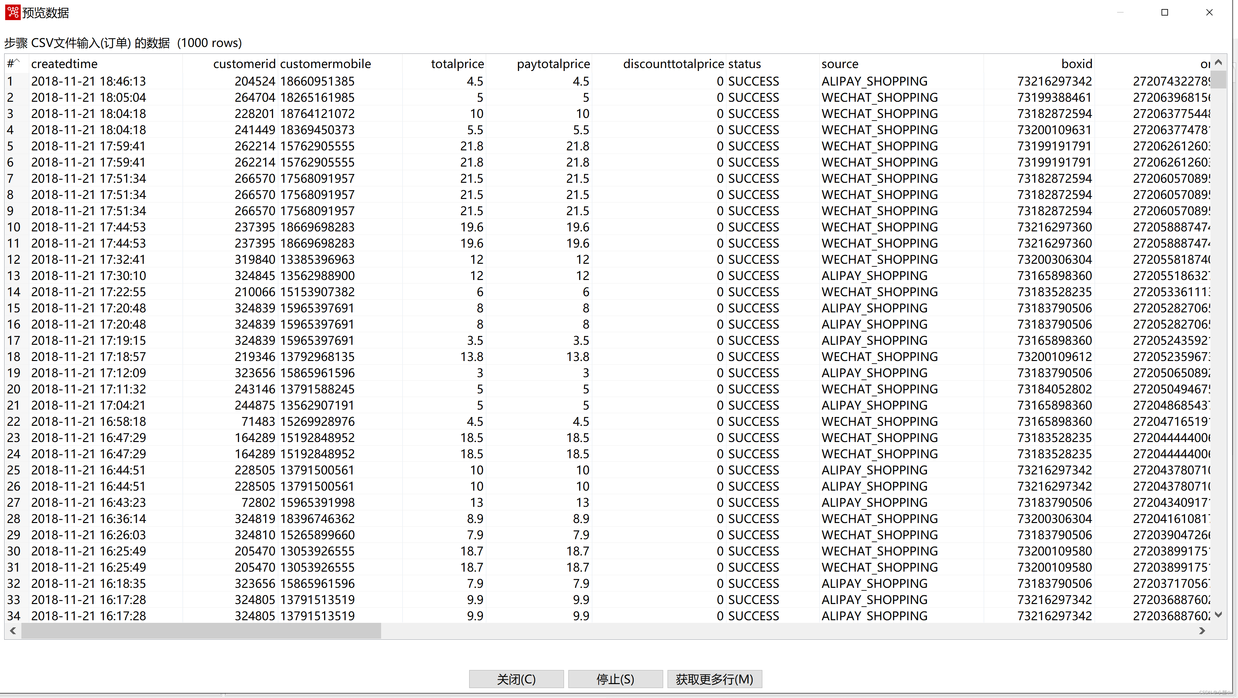
Task: Click the 关闭(C) button
Action: [516, 679]
